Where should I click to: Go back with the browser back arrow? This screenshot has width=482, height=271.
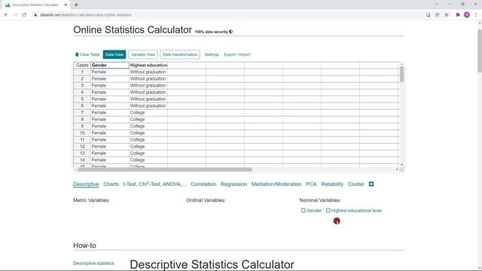[x=6, y=15]
